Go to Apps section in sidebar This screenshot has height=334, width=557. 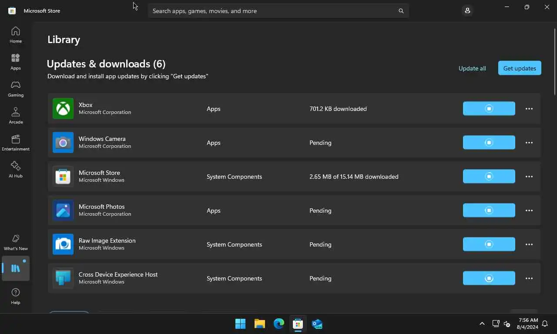tap(15, 62)
